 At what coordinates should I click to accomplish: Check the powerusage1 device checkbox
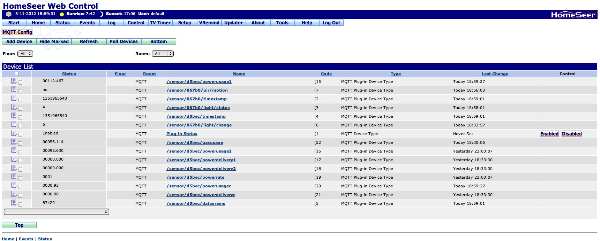(20, 83)
